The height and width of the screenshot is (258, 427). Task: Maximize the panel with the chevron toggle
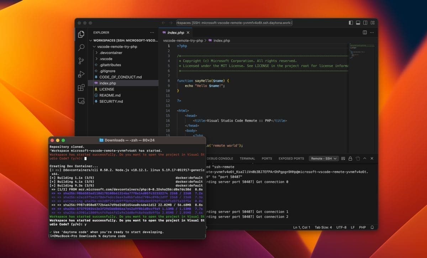click(365, 158)
